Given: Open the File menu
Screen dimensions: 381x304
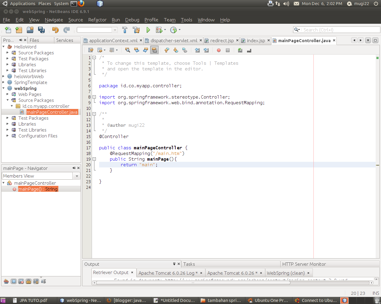Looking at the screenshot, I should point(6,20).
